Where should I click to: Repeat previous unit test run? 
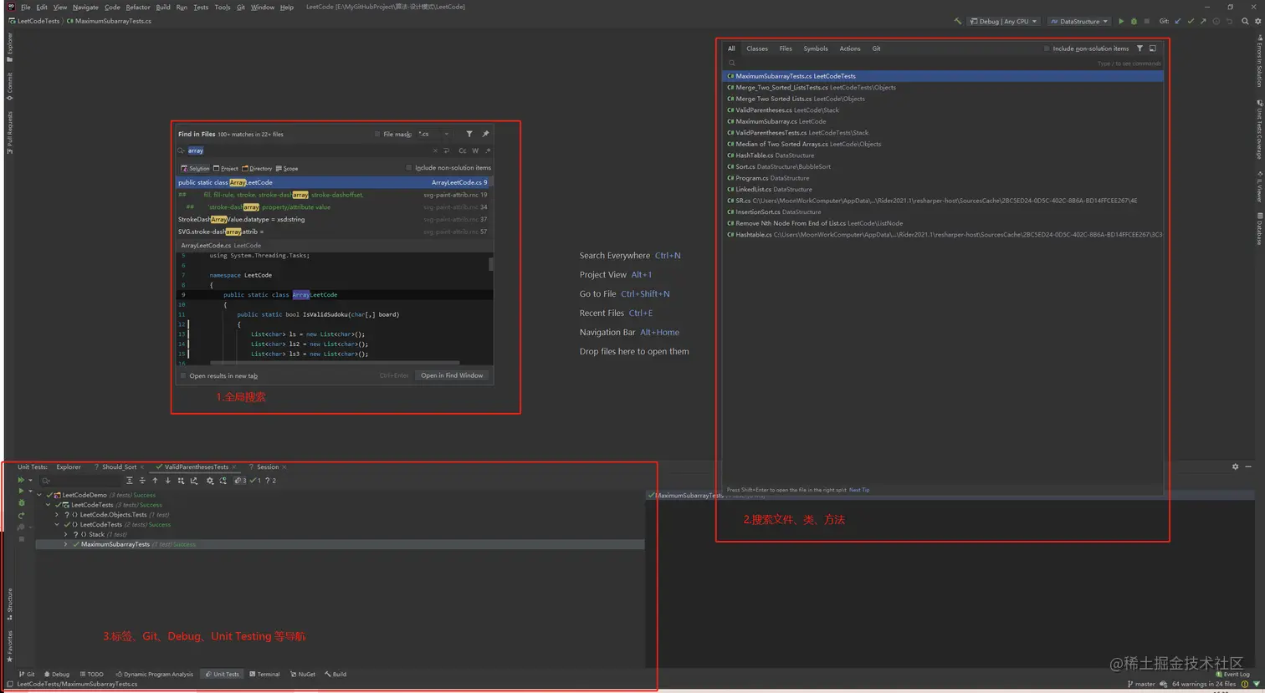(21, 516)
